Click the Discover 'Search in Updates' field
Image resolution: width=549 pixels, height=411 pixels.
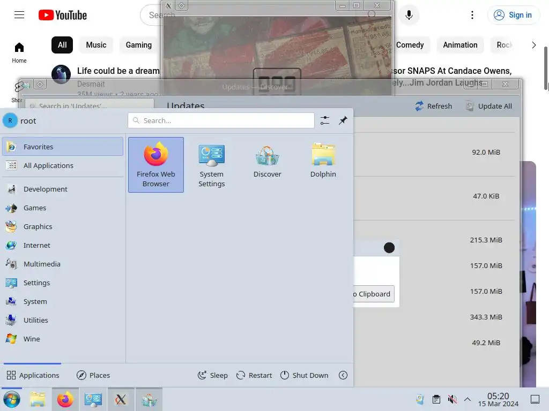(90, 105)
